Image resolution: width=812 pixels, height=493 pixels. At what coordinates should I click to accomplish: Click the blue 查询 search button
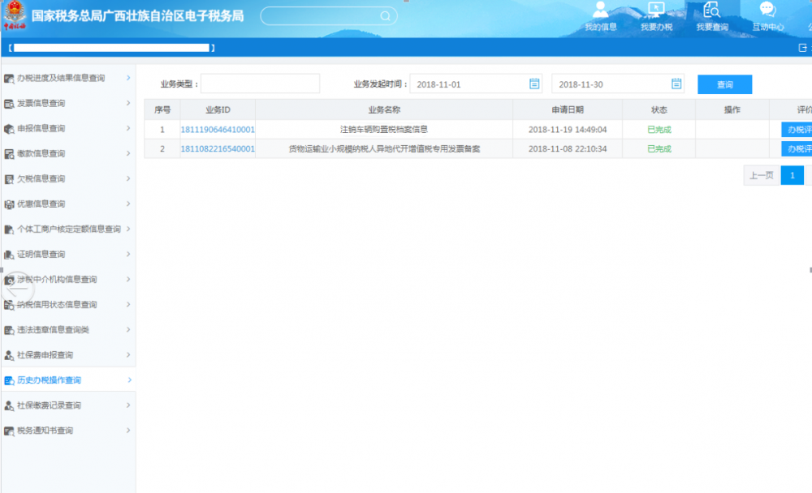click(x=724, y=84)
